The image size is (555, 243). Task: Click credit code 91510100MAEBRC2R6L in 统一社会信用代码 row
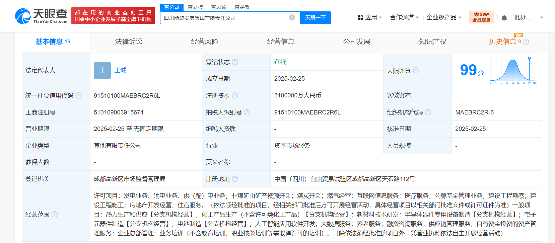(127, 95)
